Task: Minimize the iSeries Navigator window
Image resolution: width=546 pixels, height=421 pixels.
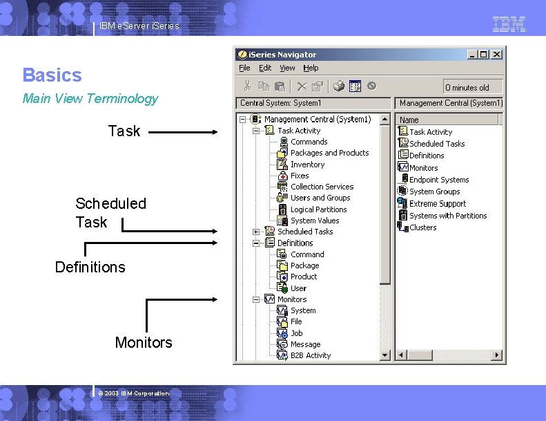Action: coord(472,55)
